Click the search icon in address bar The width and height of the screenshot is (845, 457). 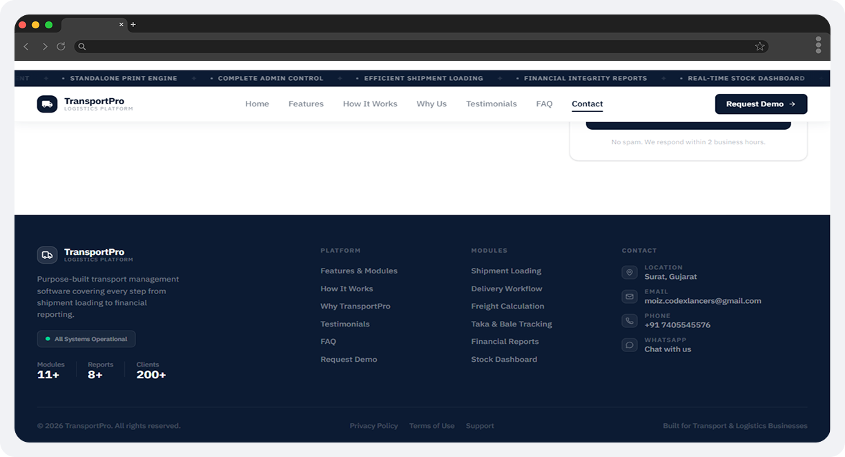82,46
